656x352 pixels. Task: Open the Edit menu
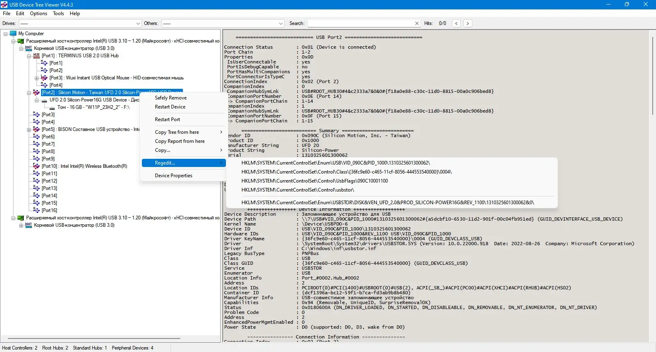tap(20, 14)
